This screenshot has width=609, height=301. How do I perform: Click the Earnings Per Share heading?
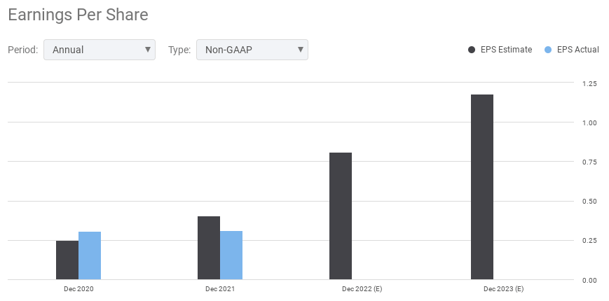click(78, 14)
